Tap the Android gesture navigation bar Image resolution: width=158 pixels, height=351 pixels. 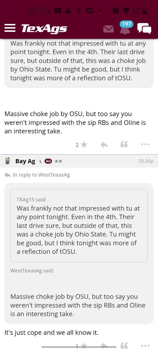tap(79, 347)
